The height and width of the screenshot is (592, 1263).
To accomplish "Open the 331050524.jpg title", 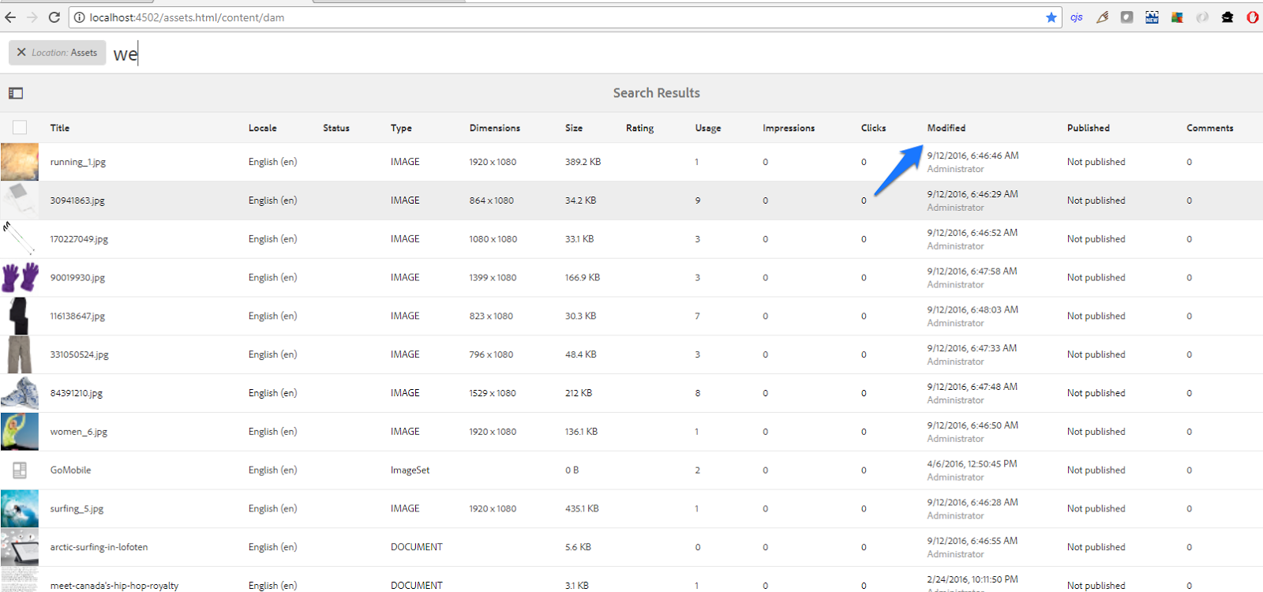I will click(80, 355).
